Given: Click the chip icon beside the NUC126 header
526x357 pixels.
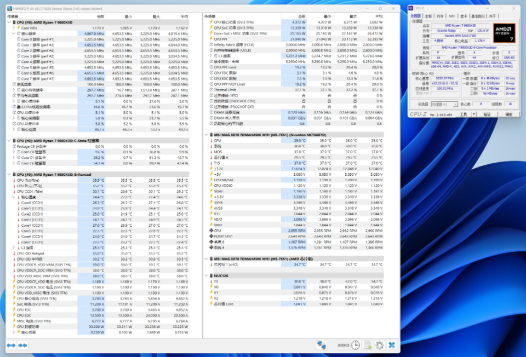Looking at the screenshot, I should coord(211,275).
